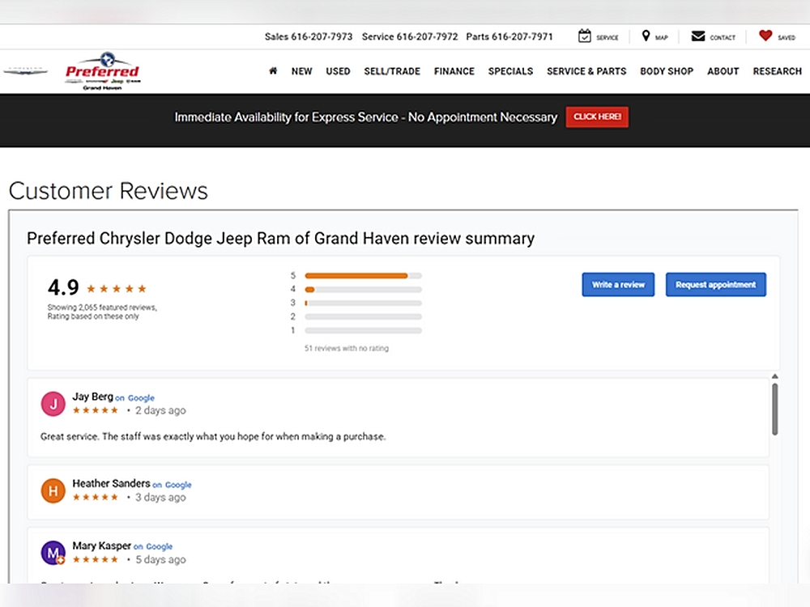The height and width of the screenshot is (607, 810).
Task: Click the Jay Berg reviewer name
Action: [x=92, y=397]
